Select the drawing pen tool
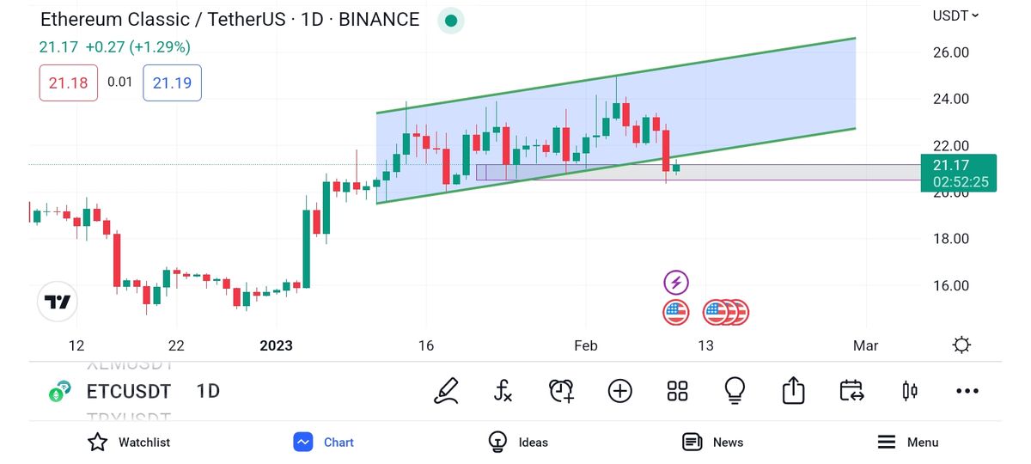Image resolution: width=1031 pixels, height=464 pixels. click(446, 391)
